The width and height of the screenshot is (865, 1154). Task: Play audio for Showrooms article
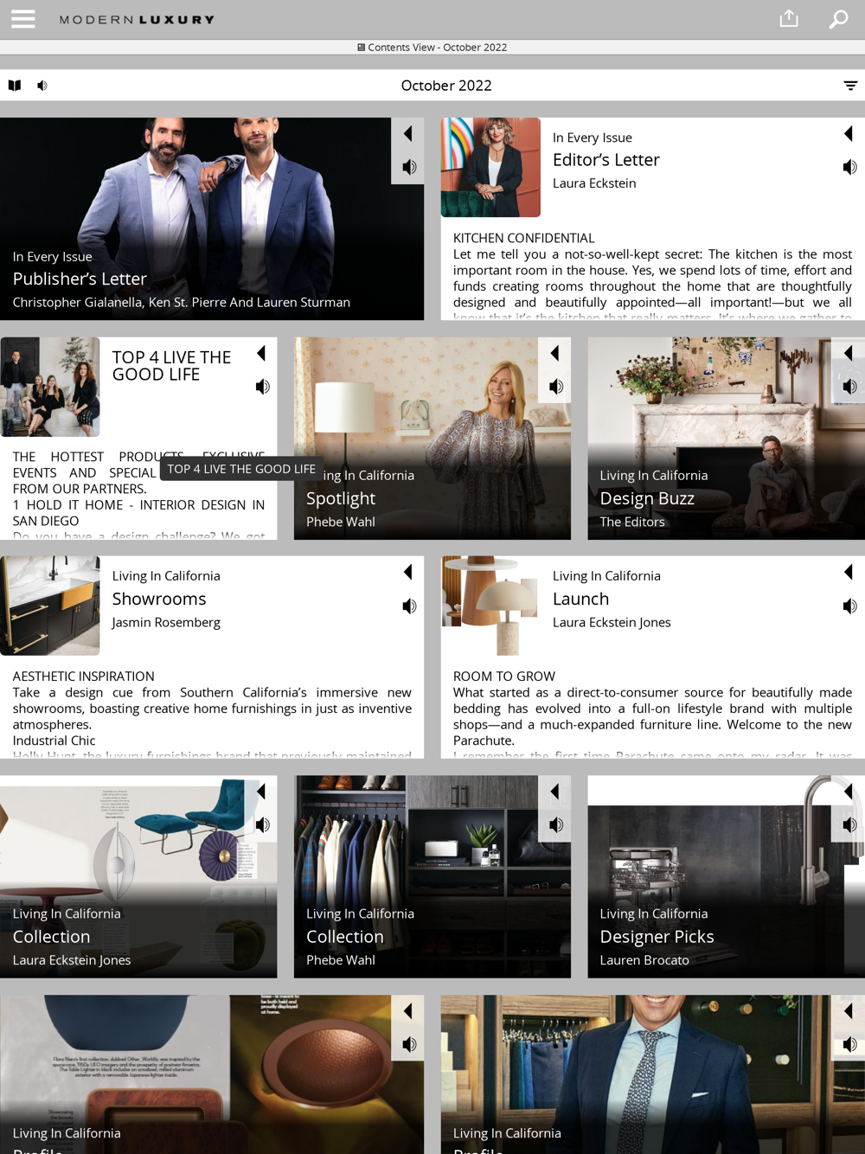(x=409, y=606)
